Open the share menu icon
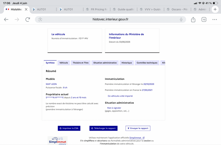 tap(193, 19)
